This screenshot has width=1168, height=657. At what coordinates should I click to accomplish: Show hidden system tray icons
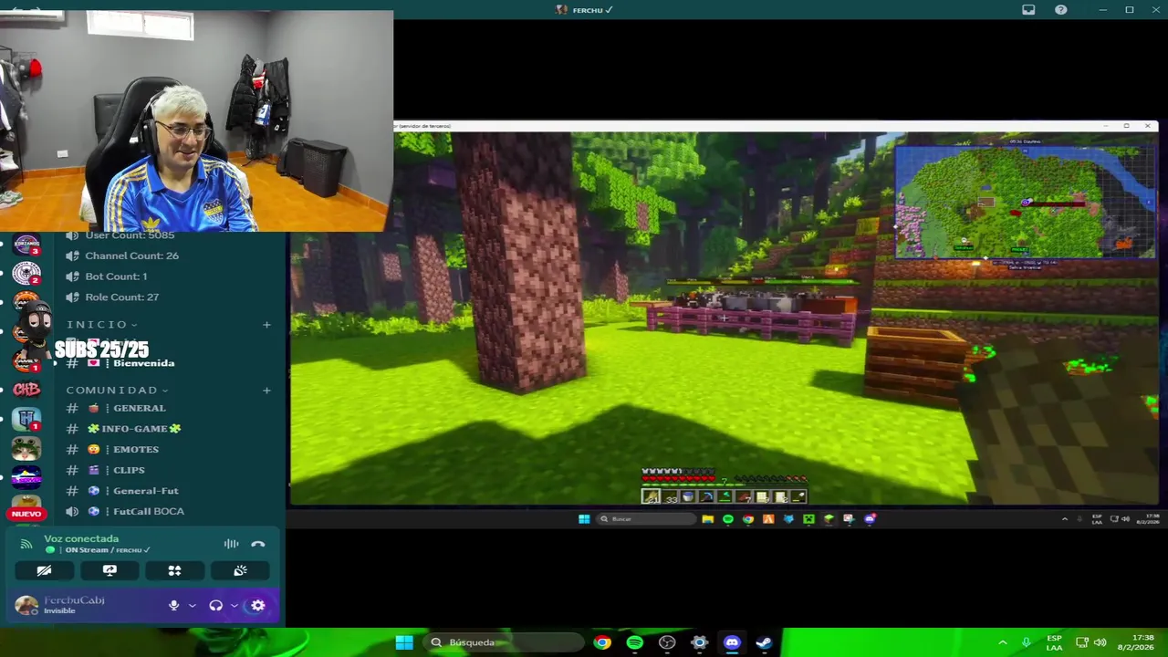(x=1002, y=642)
